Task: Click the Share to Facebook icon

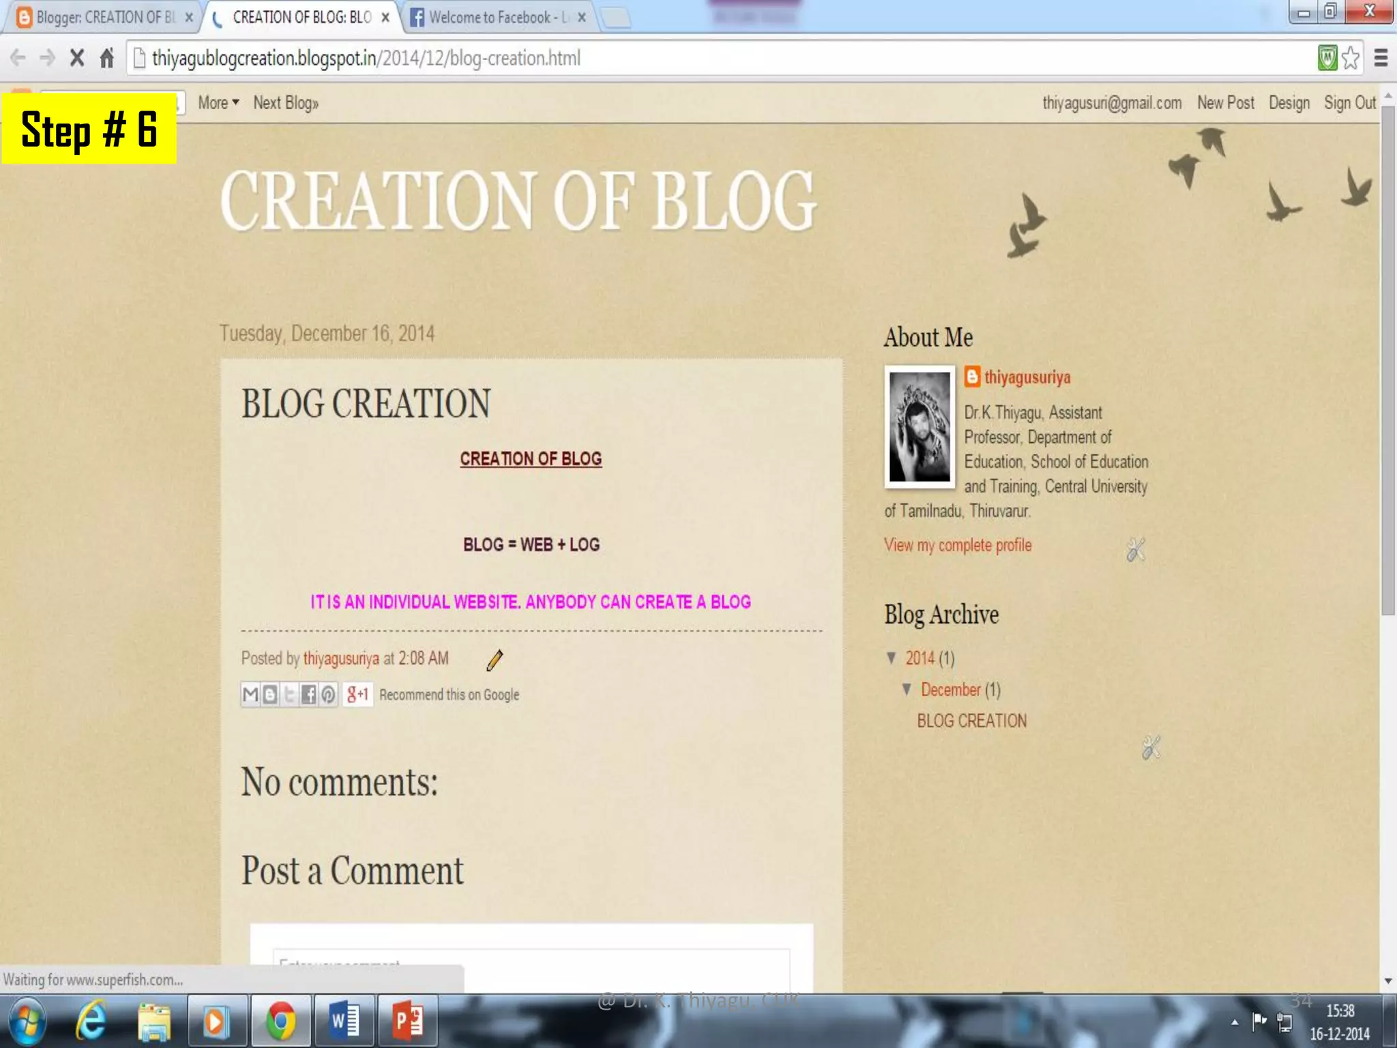Action: tap(308, 695)
